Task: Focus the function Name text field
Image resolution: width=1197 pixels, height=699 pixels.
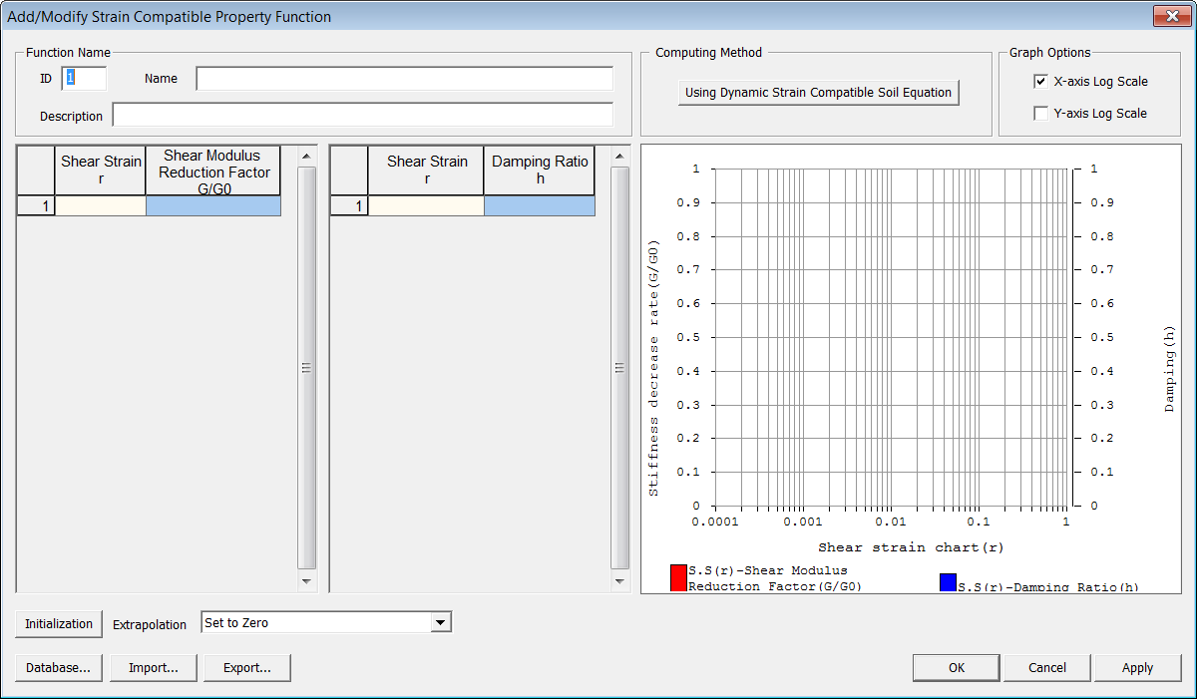Action: tap(404, 79)
